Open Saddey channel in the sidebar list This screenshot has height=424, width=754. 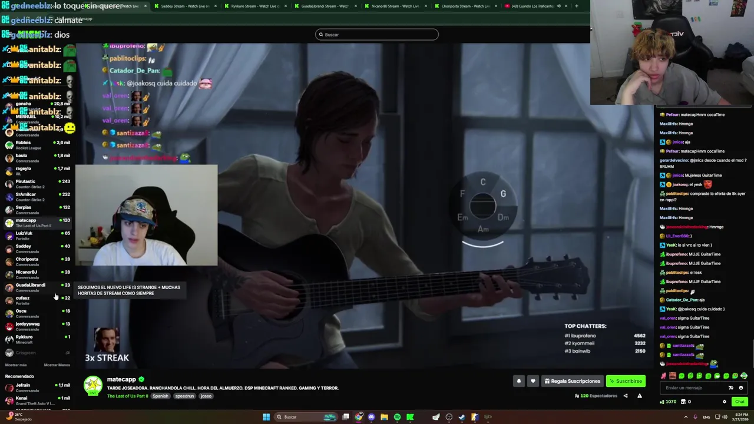(37, 249)
